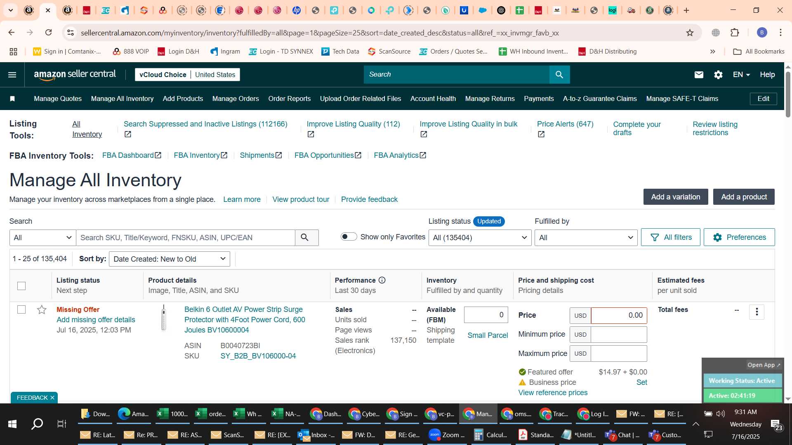This screenshot has width=792, height=445.
Task: Favorite the Belkin listing with star
Action: [x=42, y=310]
